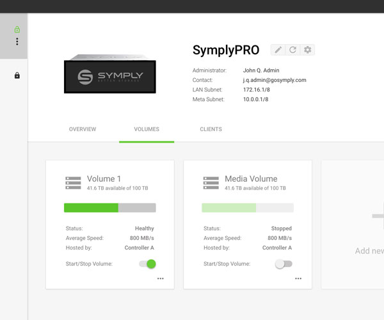Click the Meta Subnet: field label

pos(209,99)
